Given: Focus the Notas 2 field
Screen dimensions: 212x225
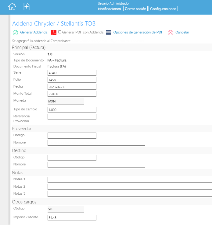Looking at the screenshot, I should click(x=130, y=187).
